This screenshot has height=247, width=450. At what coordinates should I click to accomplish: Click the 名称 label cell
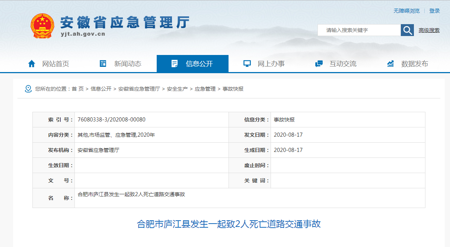pyautogui.click(x=54, y=198)
